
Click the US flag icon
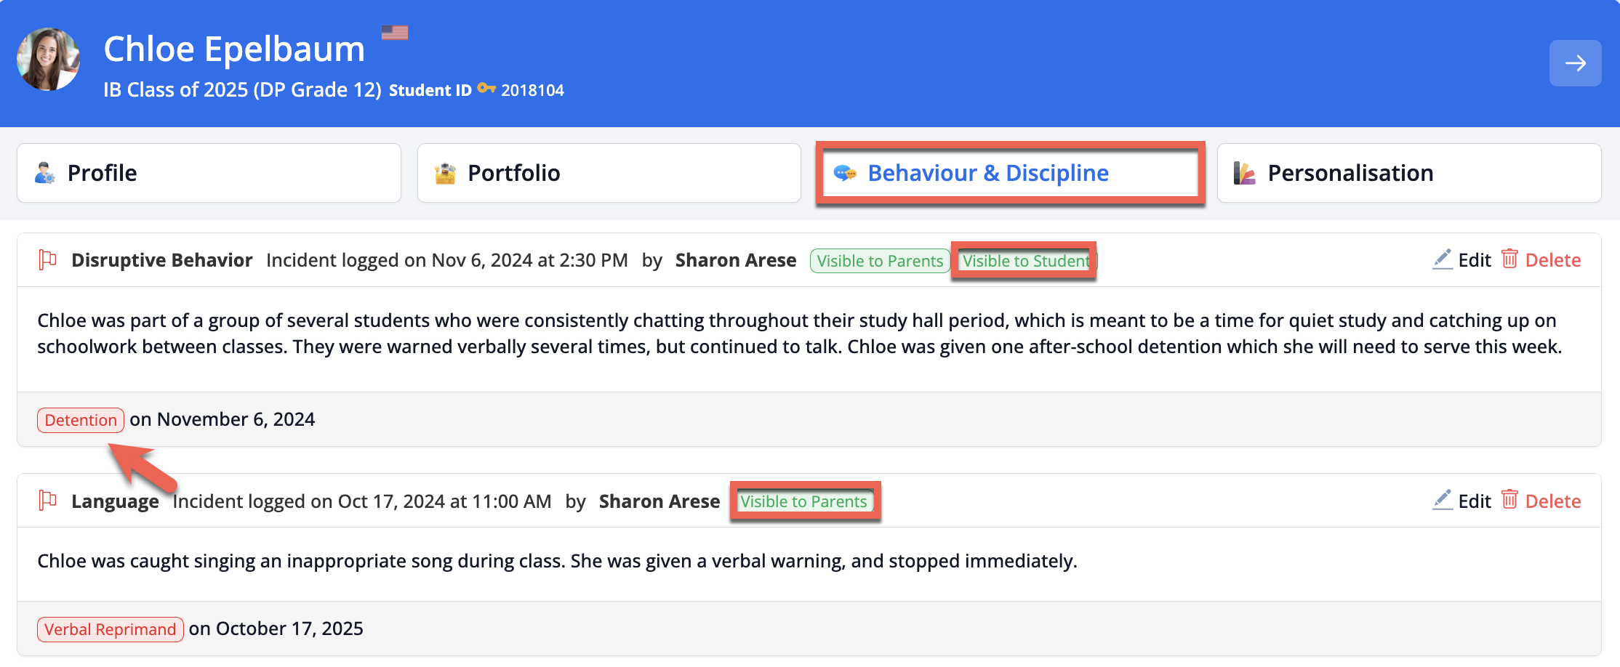pos(394,33)
